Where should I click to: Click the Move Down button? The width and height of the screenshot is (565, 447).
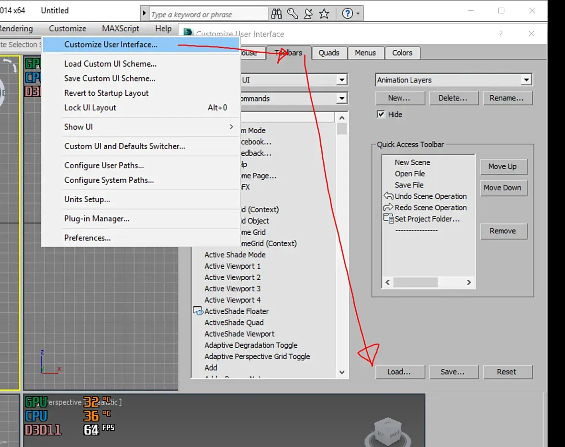(504, 188)
